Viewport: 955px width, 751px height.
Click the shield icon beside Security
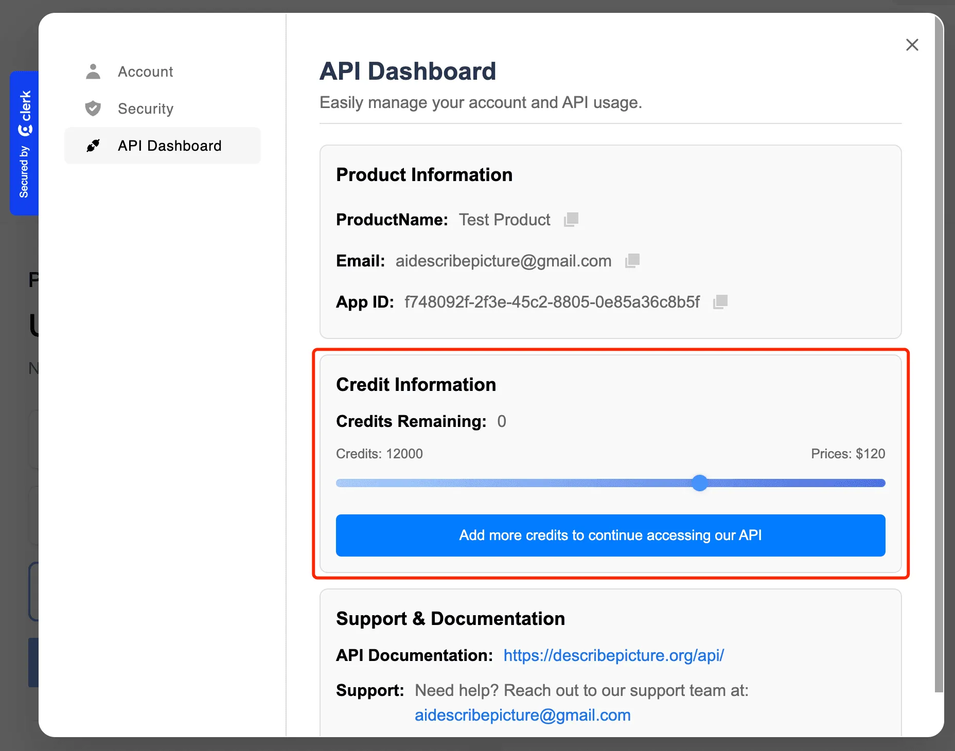point(93,109)
